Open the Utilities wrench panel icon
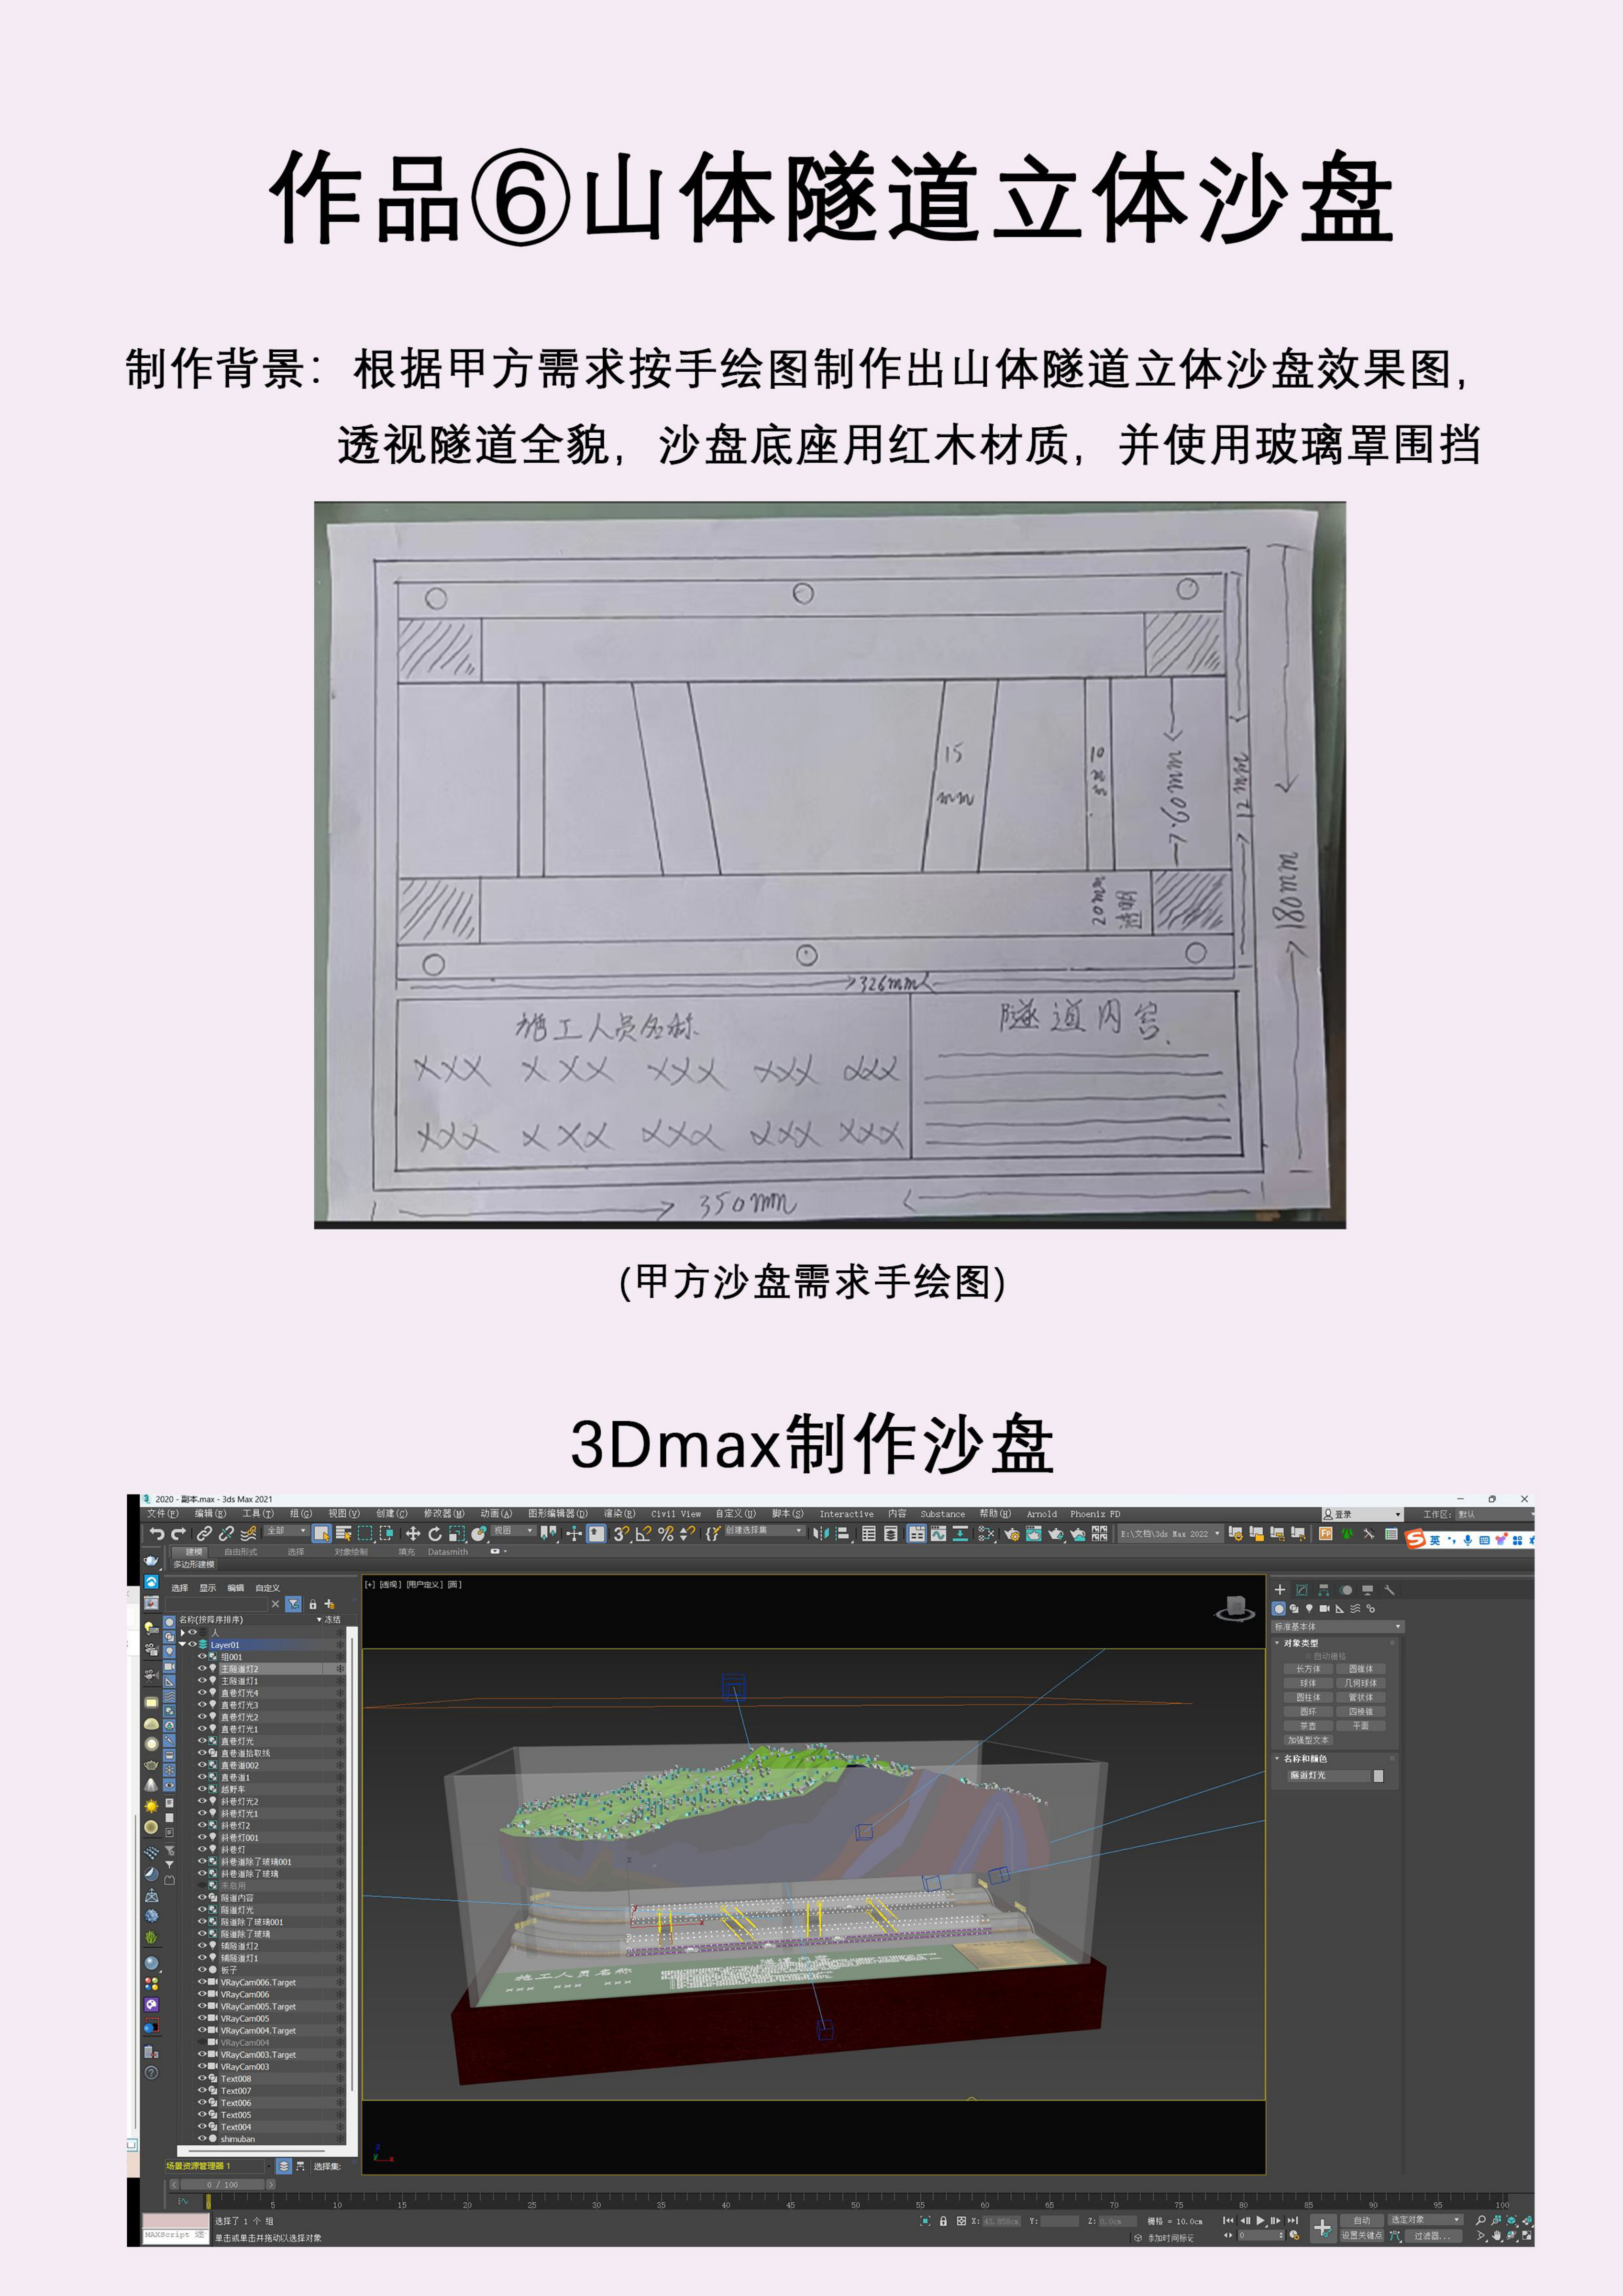Image resolution: width=1623 pixels, height=2296 pixels. click(1389, 1590)
